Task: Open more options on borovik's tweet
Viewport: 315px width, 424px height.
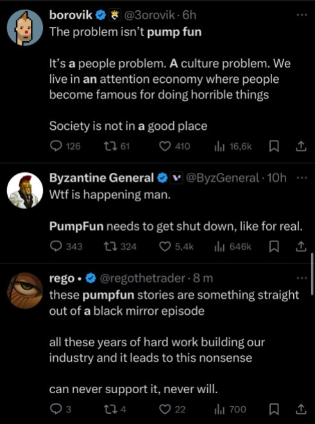Action: point(302,15)
